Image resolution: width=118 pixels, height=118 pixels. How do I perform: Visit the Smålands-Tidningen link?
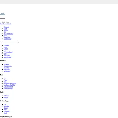(x=10, y=83)
